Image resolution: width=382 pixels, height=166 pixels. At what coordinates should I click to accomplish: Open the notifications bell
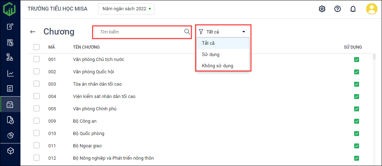pos(353,9)
